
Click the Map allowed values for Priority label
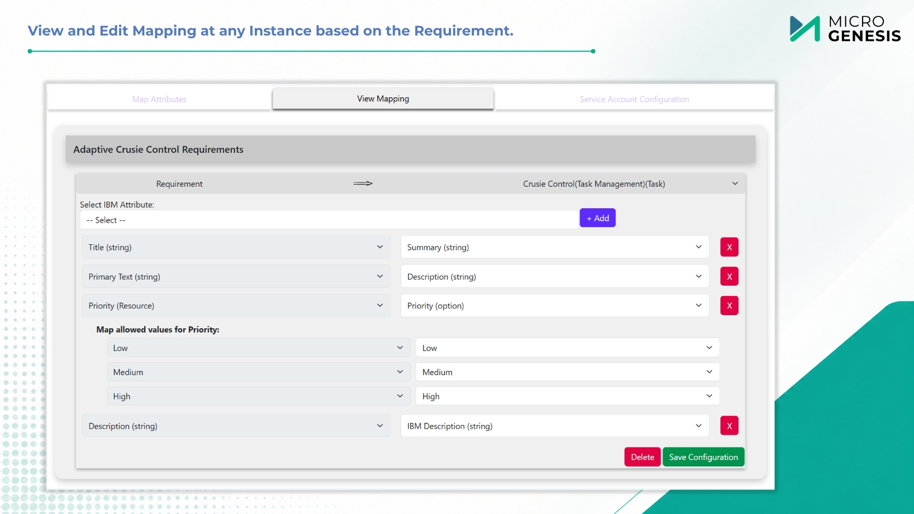coord(158,329)
